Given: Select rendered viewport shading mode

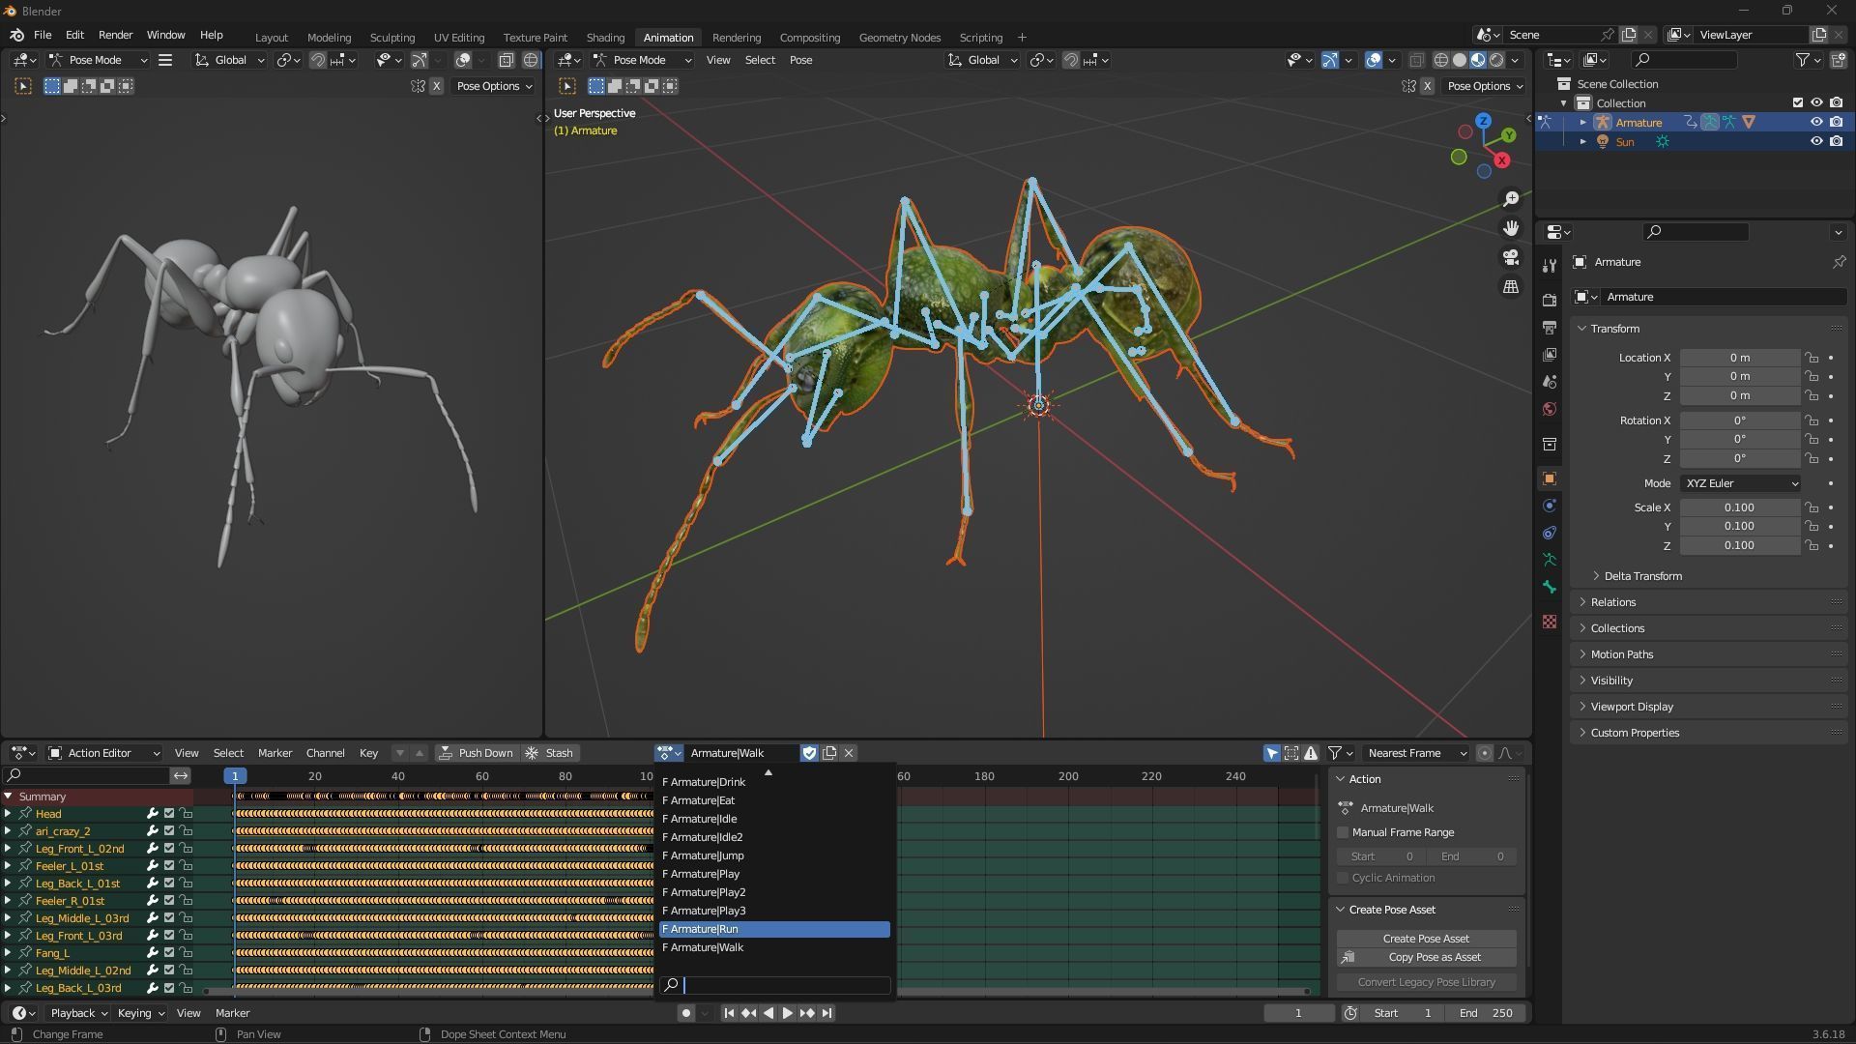Looking at the screenshot, I should pyautogui.click(x=1496, y=60).
